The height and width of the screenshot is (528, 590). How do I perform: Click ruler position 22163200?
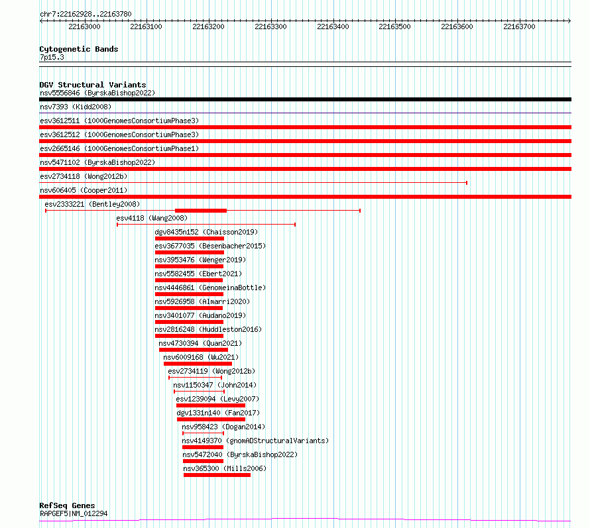click(x=208, y=26)
